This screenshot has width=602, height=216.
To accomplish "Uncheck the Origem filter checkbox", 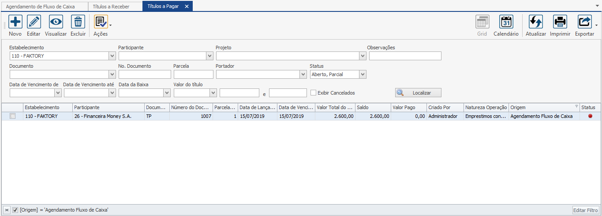I will click(15, 210).
